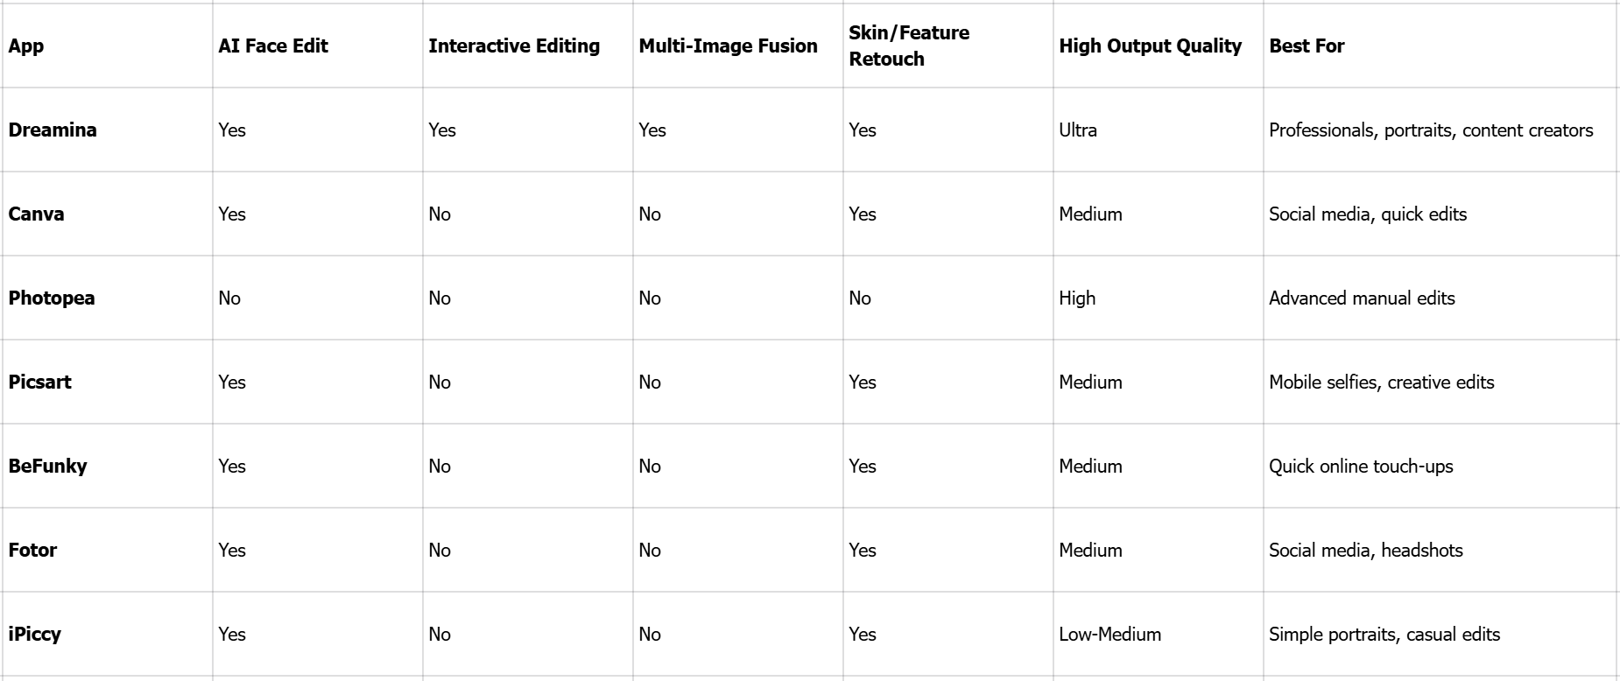Select the Dreamina row label

(53, 130)
